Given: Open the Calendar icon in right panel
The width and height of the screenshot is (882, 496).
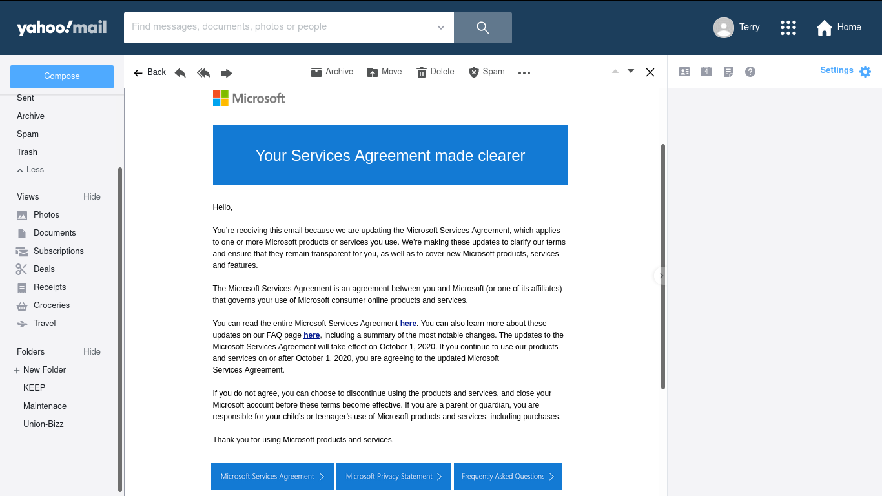Looking at the screenshot, I should coord(706,72).
